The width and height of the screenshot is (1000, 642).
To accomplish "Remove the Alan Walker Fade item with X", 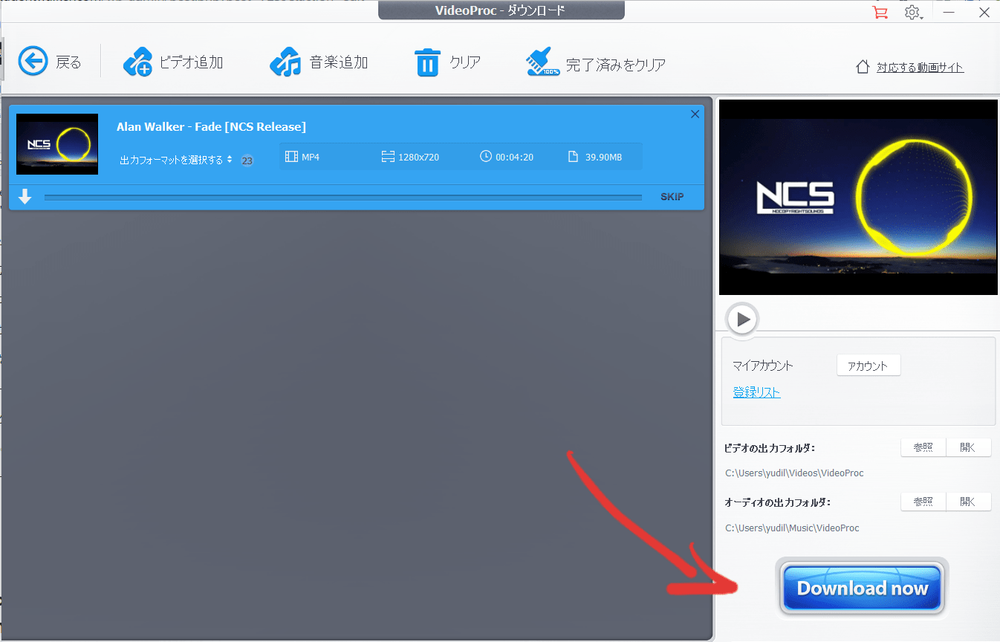I will pos(695,114).
